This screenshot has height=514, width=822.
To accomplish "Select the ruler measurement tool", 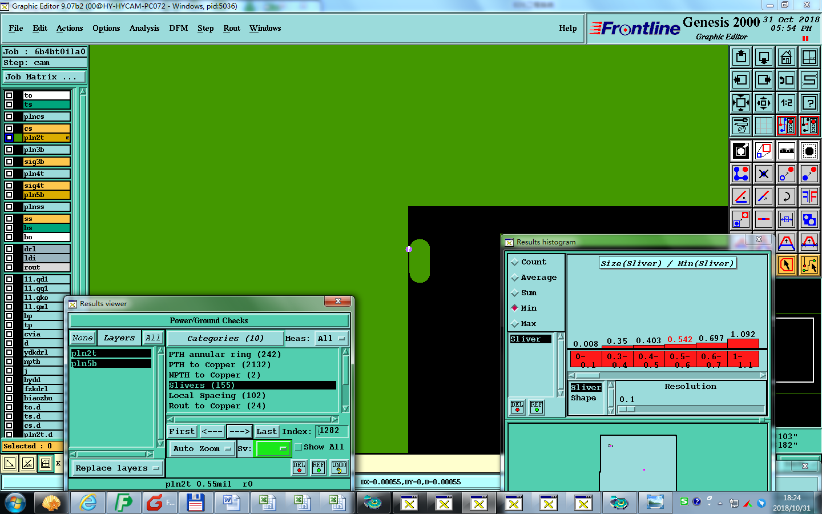I will (x=787, y=151).
